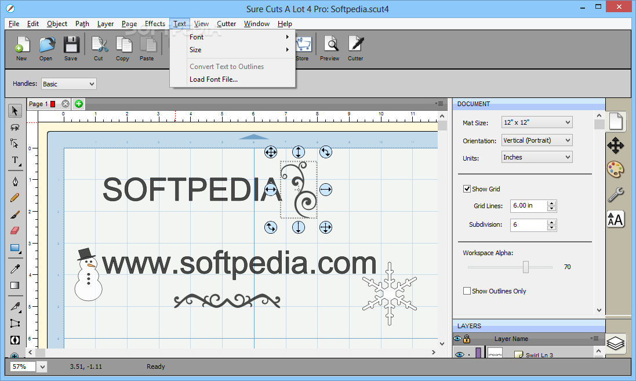The width and height of the screenshot is (636, 381).
Task: Click the Paste toolbar icon
Action: point(147,48)
